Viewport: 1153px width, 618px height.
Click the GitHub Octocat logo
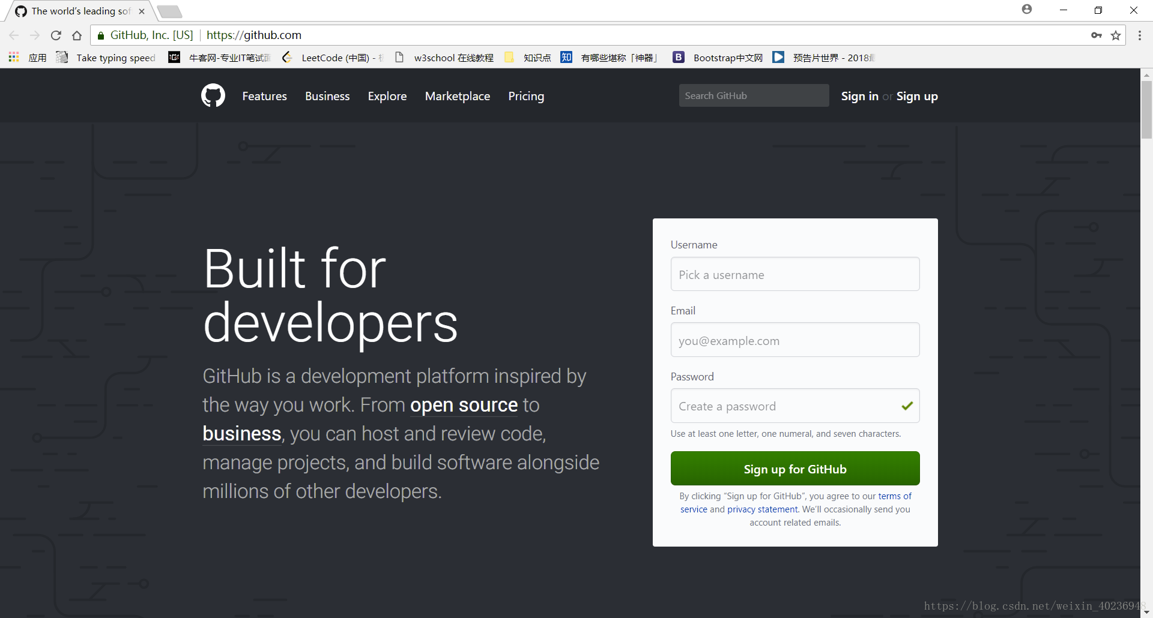pos(213,96)
